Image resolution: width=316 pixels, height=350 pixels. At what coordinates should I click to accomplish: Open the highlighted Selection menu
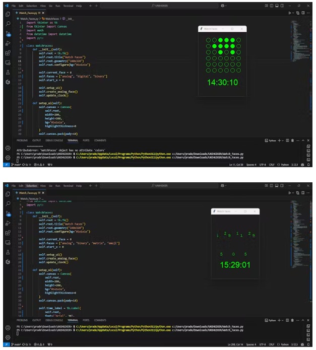[x=32, y=186]
